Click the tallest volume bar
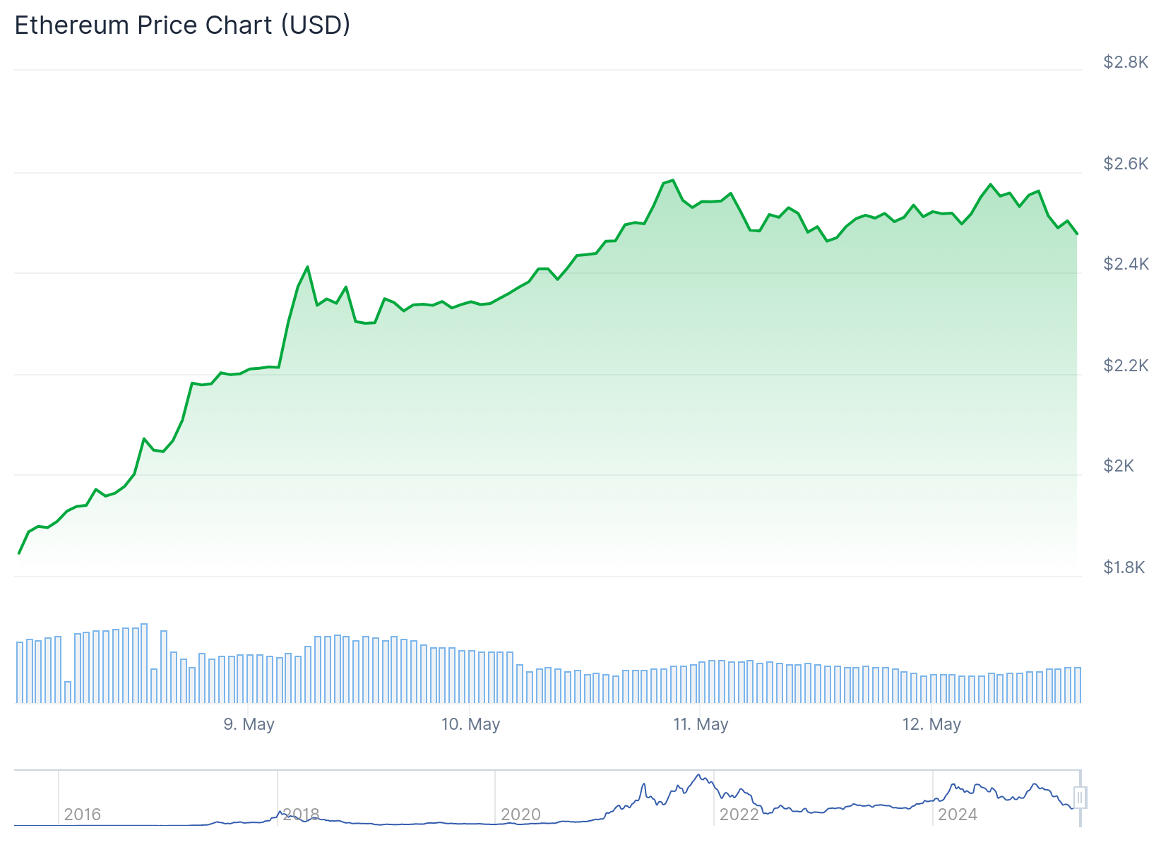This screenshot has height=847, width=1161. point(144,663)
